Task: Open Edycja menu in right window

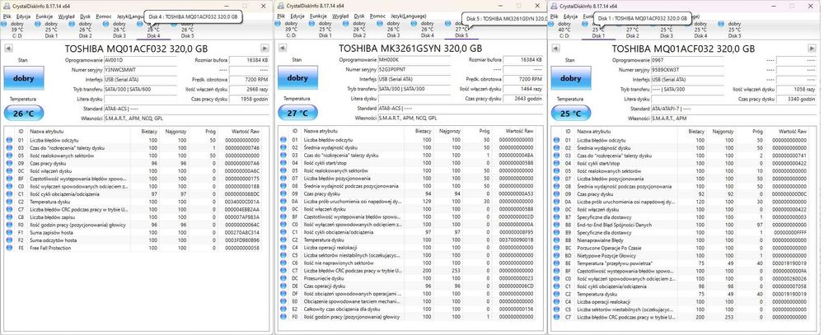Action: [570, 16]
